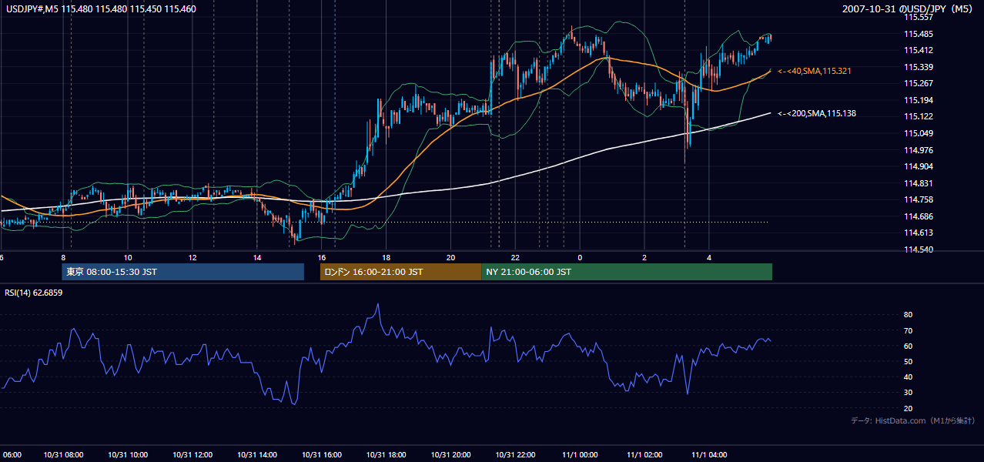
Task: Click the bottom time label 11/1 02:00
Action: (x=644, y=455)
